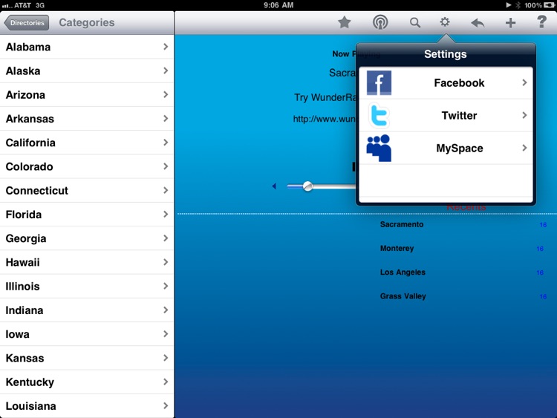Play recent station Los Angeles
Viewport: 557px width, 418px height.
[403, 272]
